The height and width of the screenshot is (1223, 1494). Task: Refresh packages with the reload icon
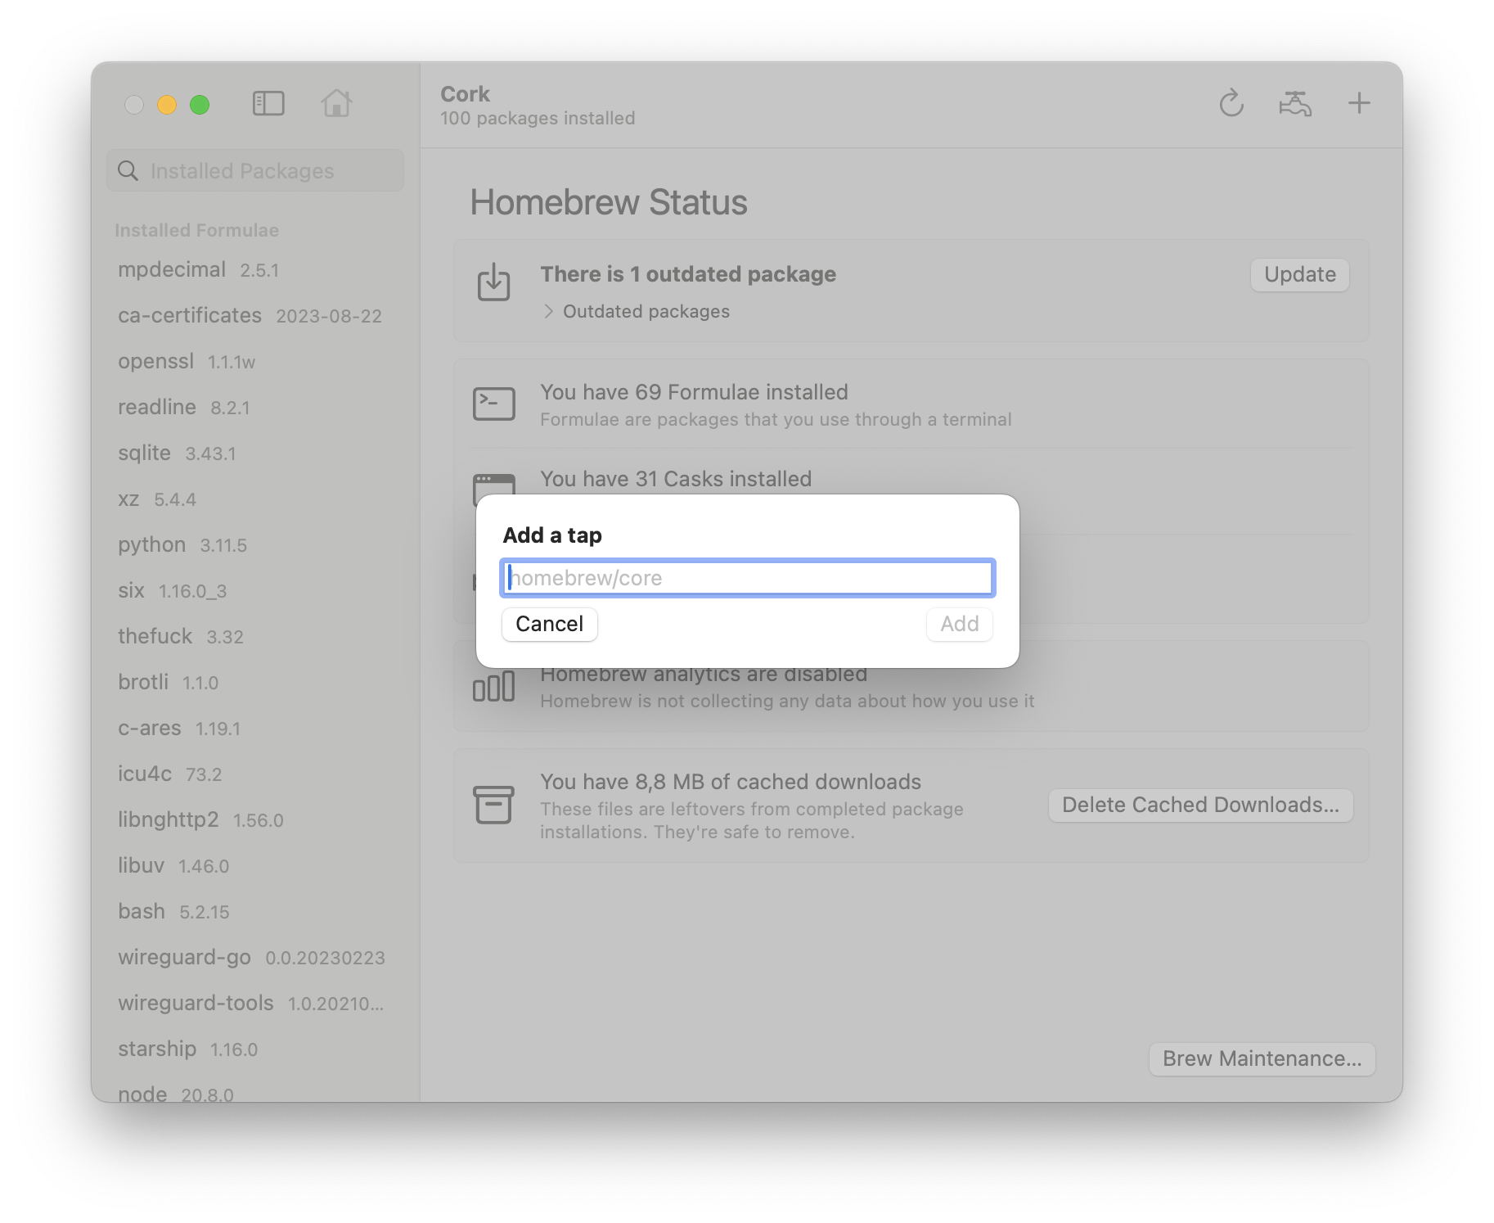point(1231,103)
